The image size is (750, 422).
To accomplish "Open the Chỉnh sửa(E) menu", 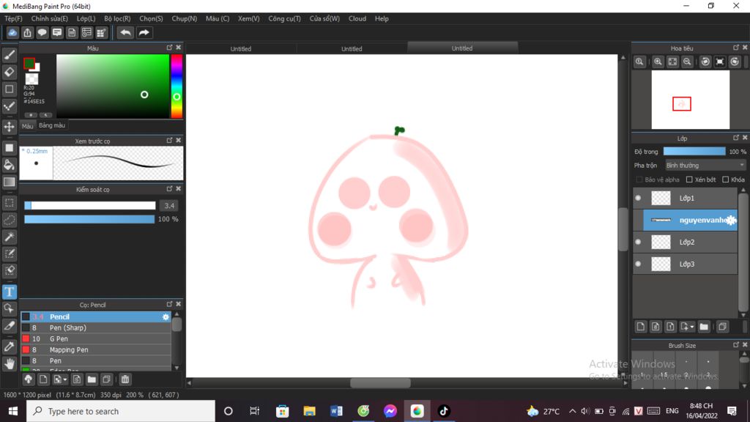I will (49, 18).
